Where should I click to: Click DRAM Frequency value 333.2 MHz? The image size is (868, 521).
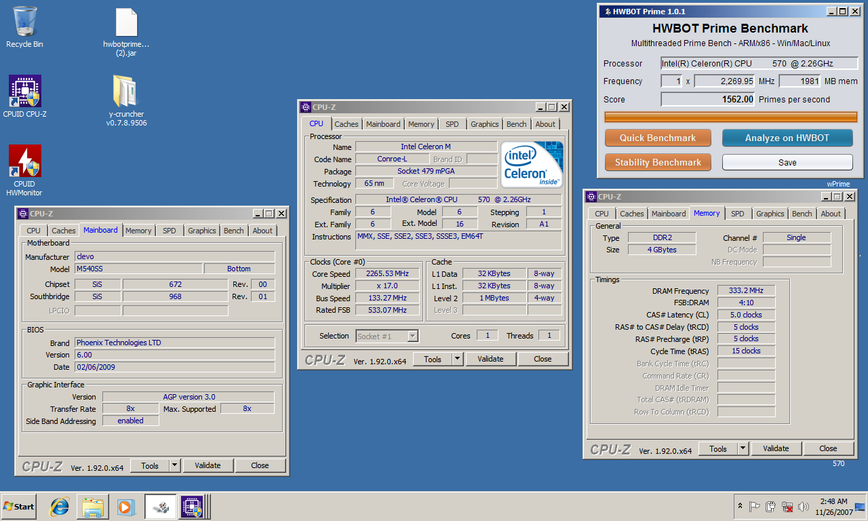(x=746, y=290)
